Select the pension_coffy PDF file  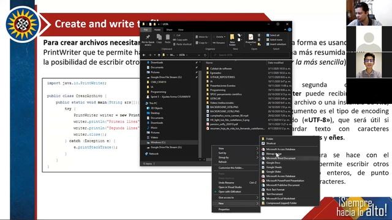coord(224,124)
